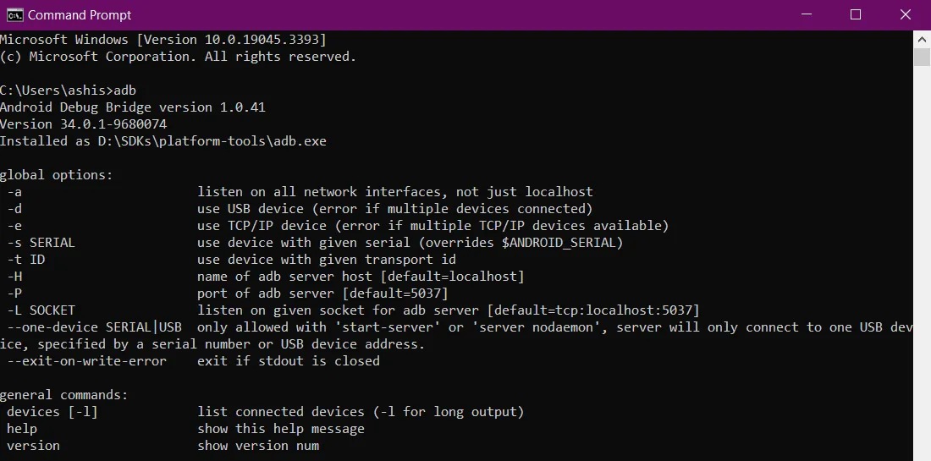Click the vertical scrollbar thumb

pyautogui.click(x=922, y=57)
